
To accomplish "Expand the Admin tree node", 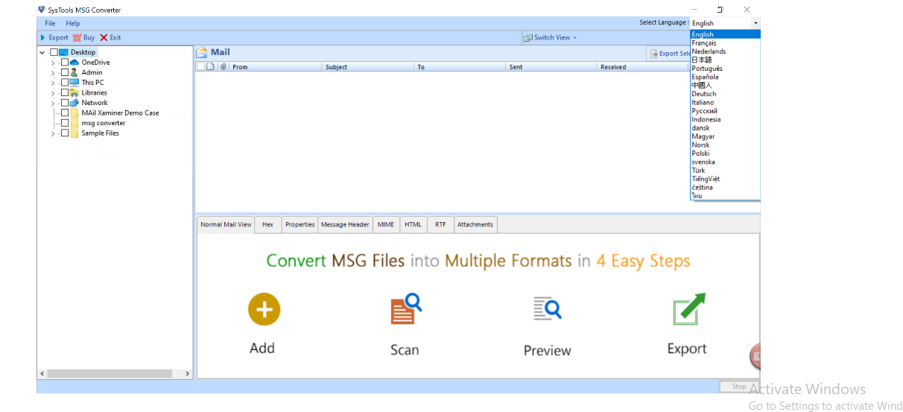I will point(53,72).
